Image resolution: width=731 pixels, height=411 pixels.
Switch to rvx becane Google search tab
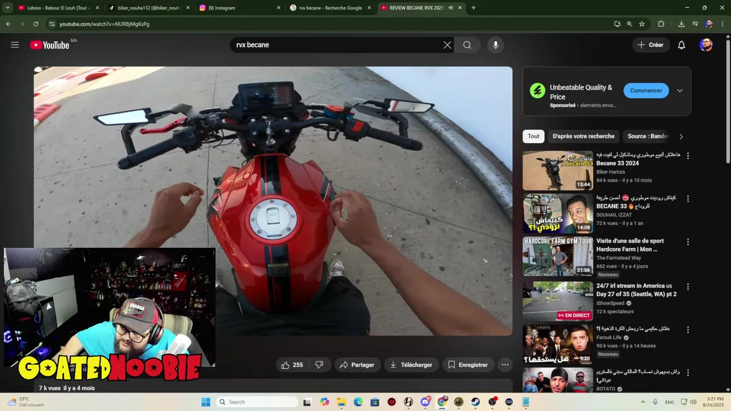(330, 8)
